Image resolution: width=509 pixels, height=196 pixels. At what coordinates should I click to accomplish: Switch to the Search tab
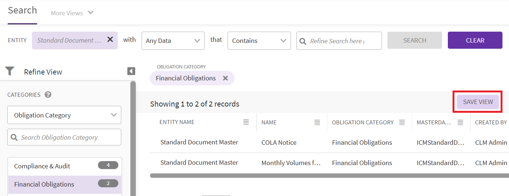pyautogui.click(x=23, y=10)
